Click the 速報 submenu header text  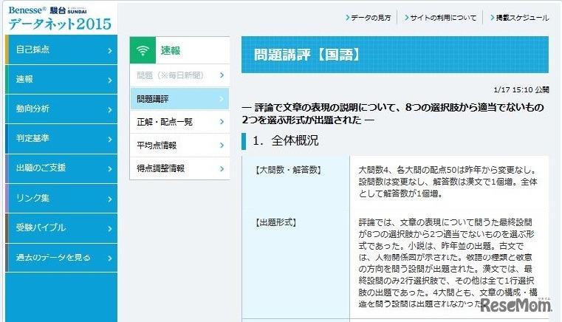[171, 50]
